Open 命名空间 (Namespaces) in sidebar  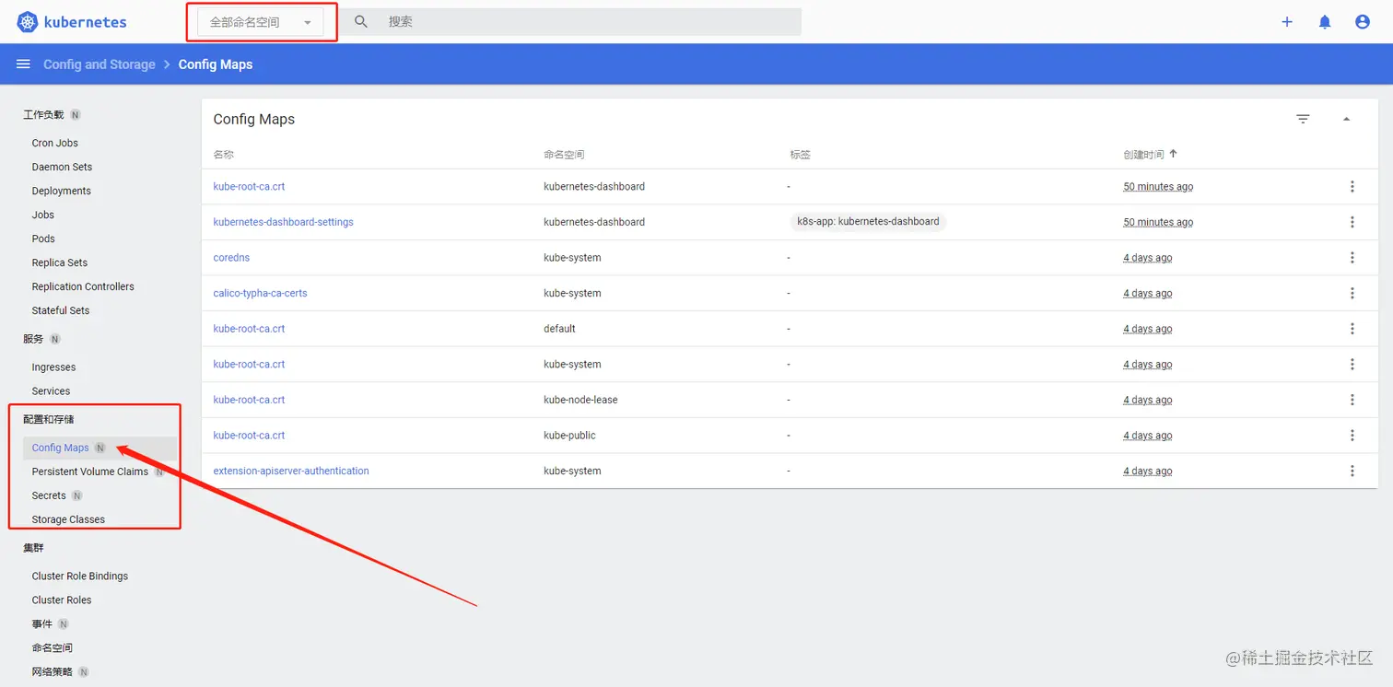(x=53, y=647)
